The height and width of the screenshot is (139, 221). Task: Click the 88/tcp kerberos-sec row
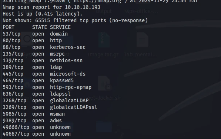tap(44, 47)
